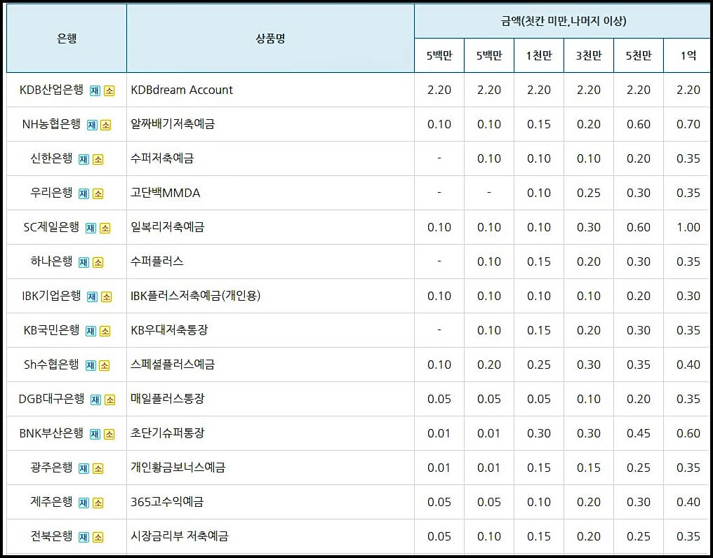Select the 재 icon in the 우리은행 row
Viewport: 713px width, 558px height.
84,193
